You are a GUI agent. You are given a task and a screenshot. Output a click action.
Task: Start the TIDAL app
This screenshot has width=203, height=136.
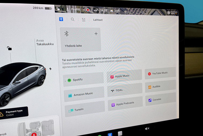tap(125, 90)
